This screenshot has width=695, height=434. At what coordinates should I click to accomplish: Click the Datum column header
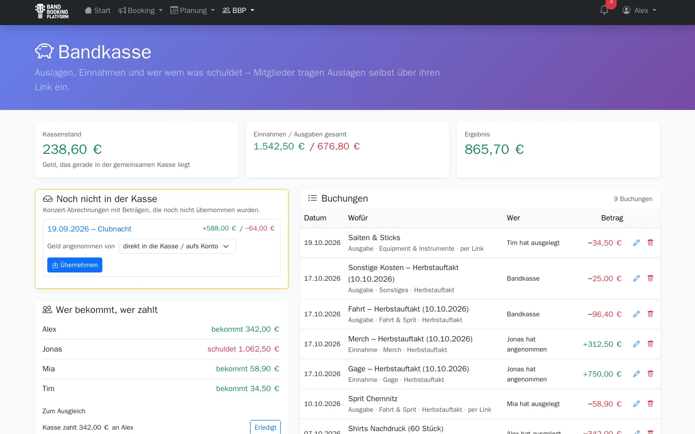pos(315,218)
